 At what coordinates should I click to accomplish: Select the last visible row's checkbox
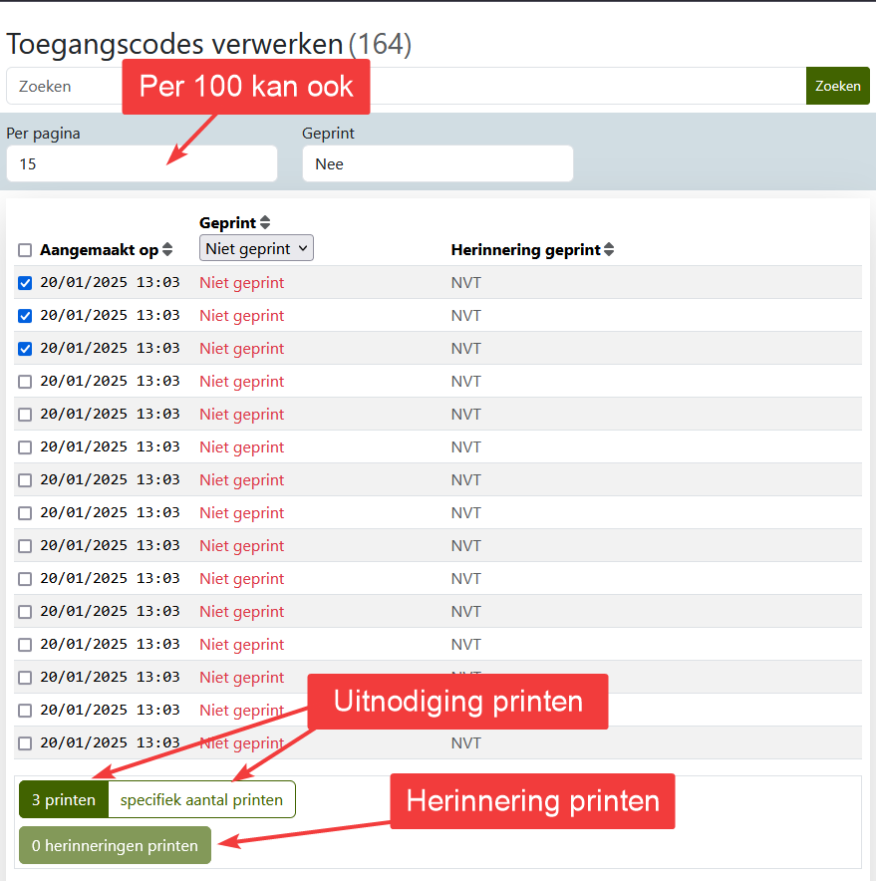(x=24, y=742)
